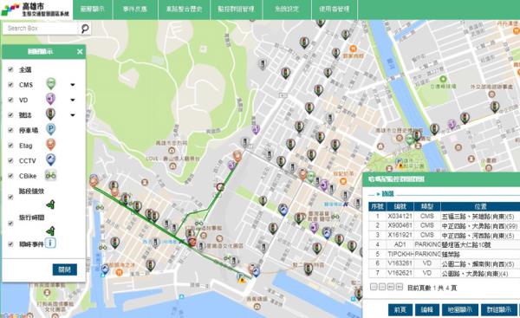The height and width of the screenshot is (318, 520).
Task: Click the 位置 column header
Action: 480,206
